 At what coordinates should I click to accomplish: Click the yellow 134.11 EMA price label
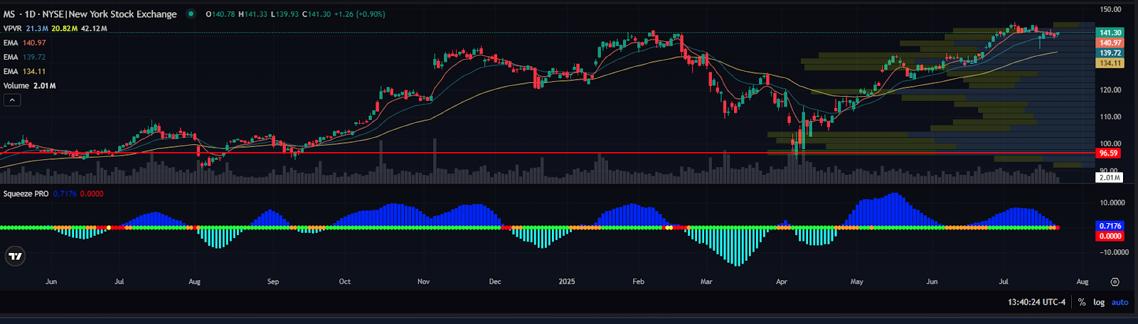coord(1110,63)
